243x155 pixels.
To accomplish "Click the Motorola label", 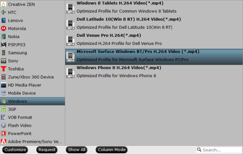I will click(17, 28).
